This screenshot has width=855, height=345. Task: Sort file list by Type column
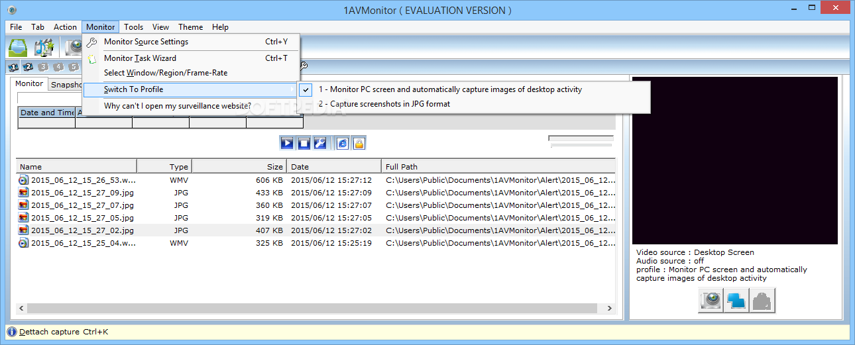coord(164,167)
